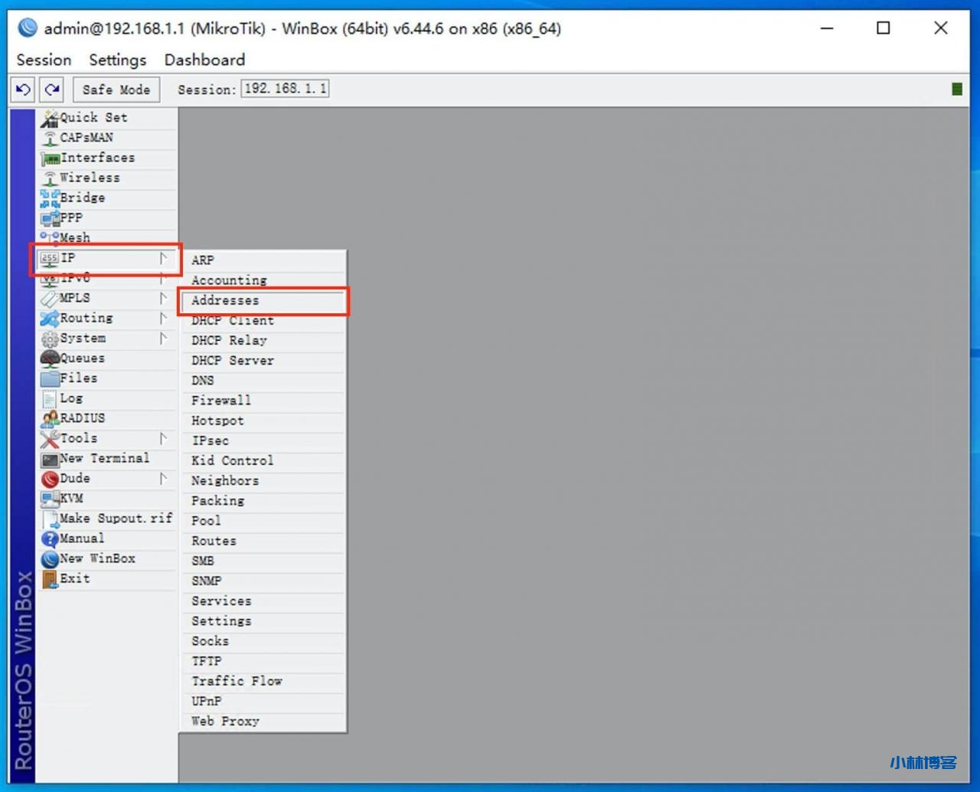980x792 pixels.
Task: Click the undo arrow icon in toolbar
Action: [x=23, y=90]
